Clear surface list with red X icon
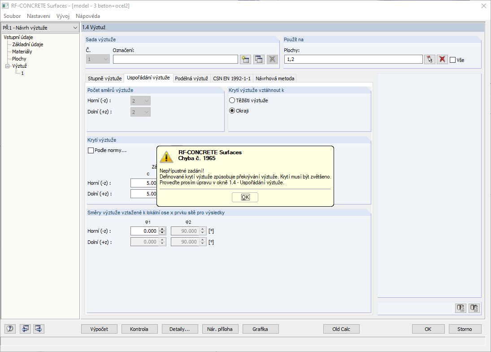Screen dimensions: 491x352 tap(442, 59)
